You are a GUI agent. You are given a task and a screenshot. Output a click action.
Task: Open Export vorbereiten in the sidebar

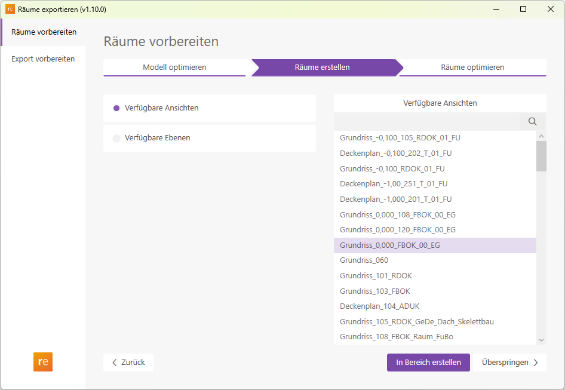[42, 59]
